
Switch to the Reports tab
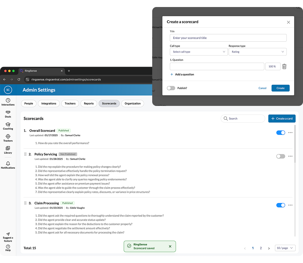point(89,103)
